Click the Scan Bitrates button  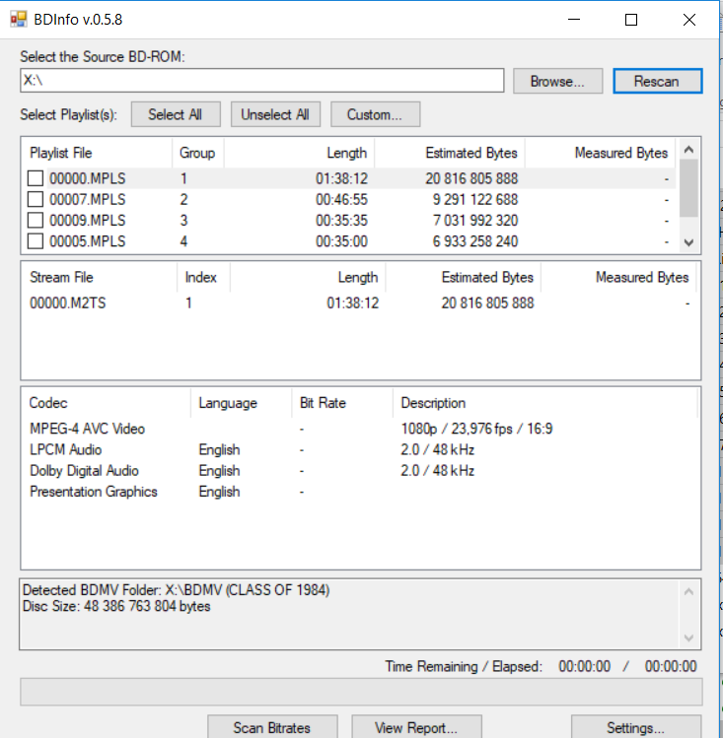[x=272, y=727]
